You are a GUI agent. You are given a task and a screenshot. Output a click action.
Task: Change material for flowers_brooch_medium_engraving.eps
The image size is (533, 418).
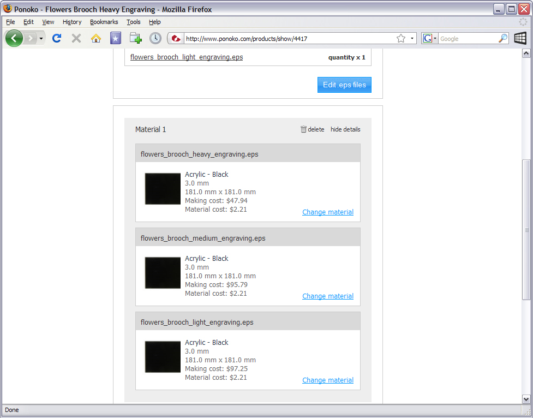327,296
